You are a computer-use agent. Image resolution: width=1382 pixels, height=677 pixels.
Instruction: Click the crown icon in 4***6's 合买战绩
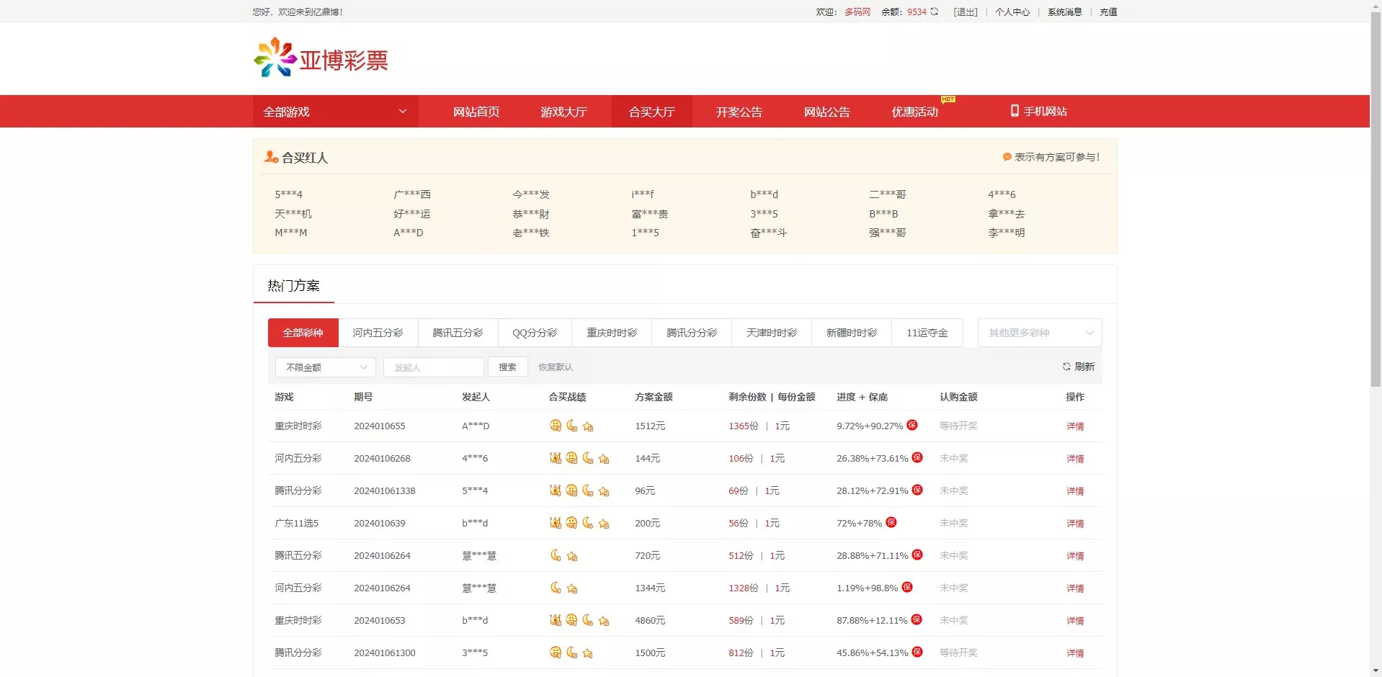556,458
